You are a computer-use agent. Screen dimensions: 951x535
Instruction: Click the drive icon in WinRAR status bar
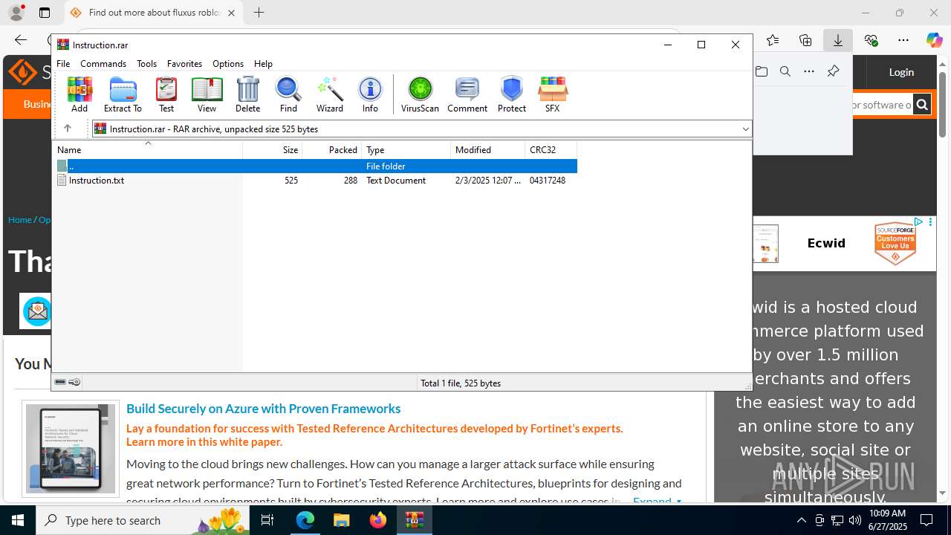tap(60, 382)
